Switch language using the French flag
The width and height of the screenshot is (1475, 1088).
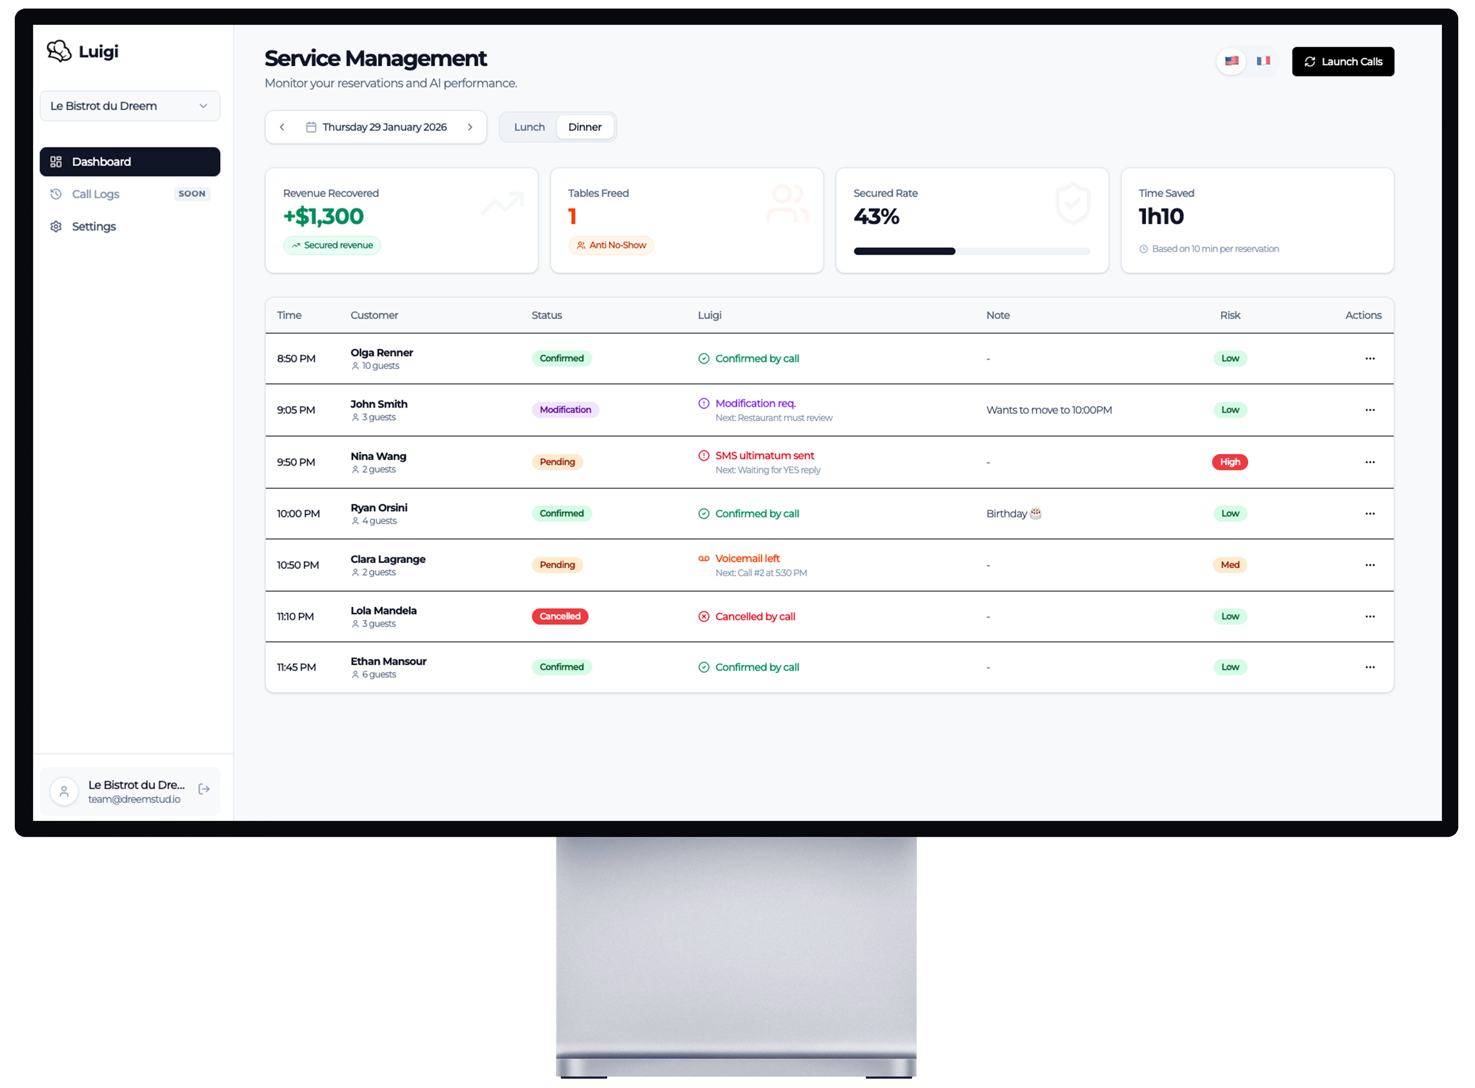[x=1263, y=61]
